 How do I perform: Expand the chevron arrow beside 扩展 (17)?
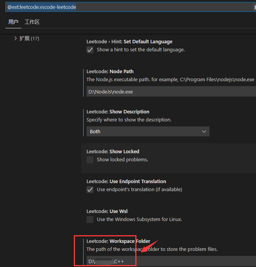click(x=15, y=38)
